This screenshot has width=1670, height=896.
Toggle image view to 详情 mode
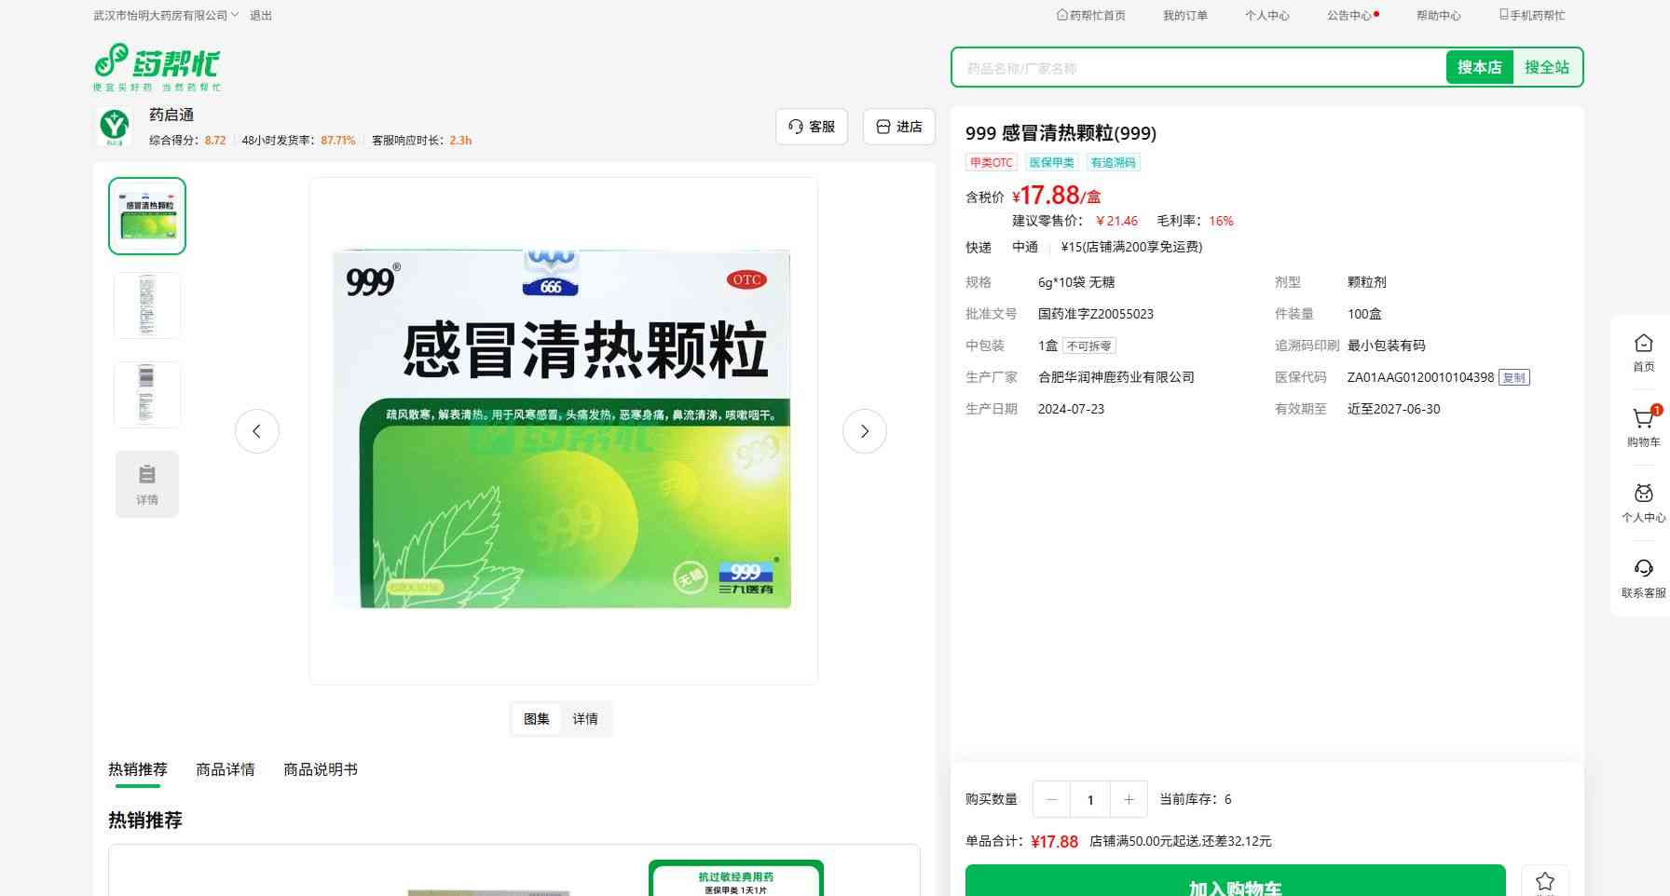585,719
